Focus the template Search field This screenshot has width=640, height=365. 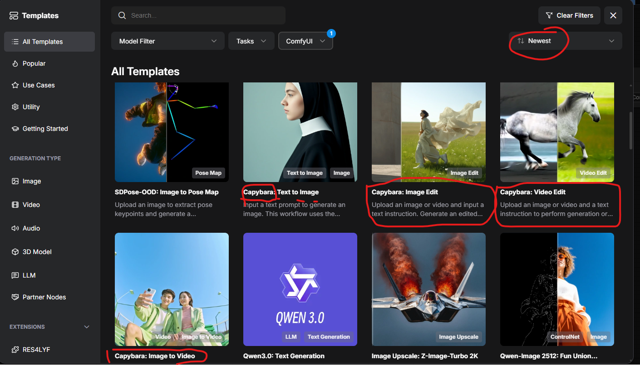(198, 15)
